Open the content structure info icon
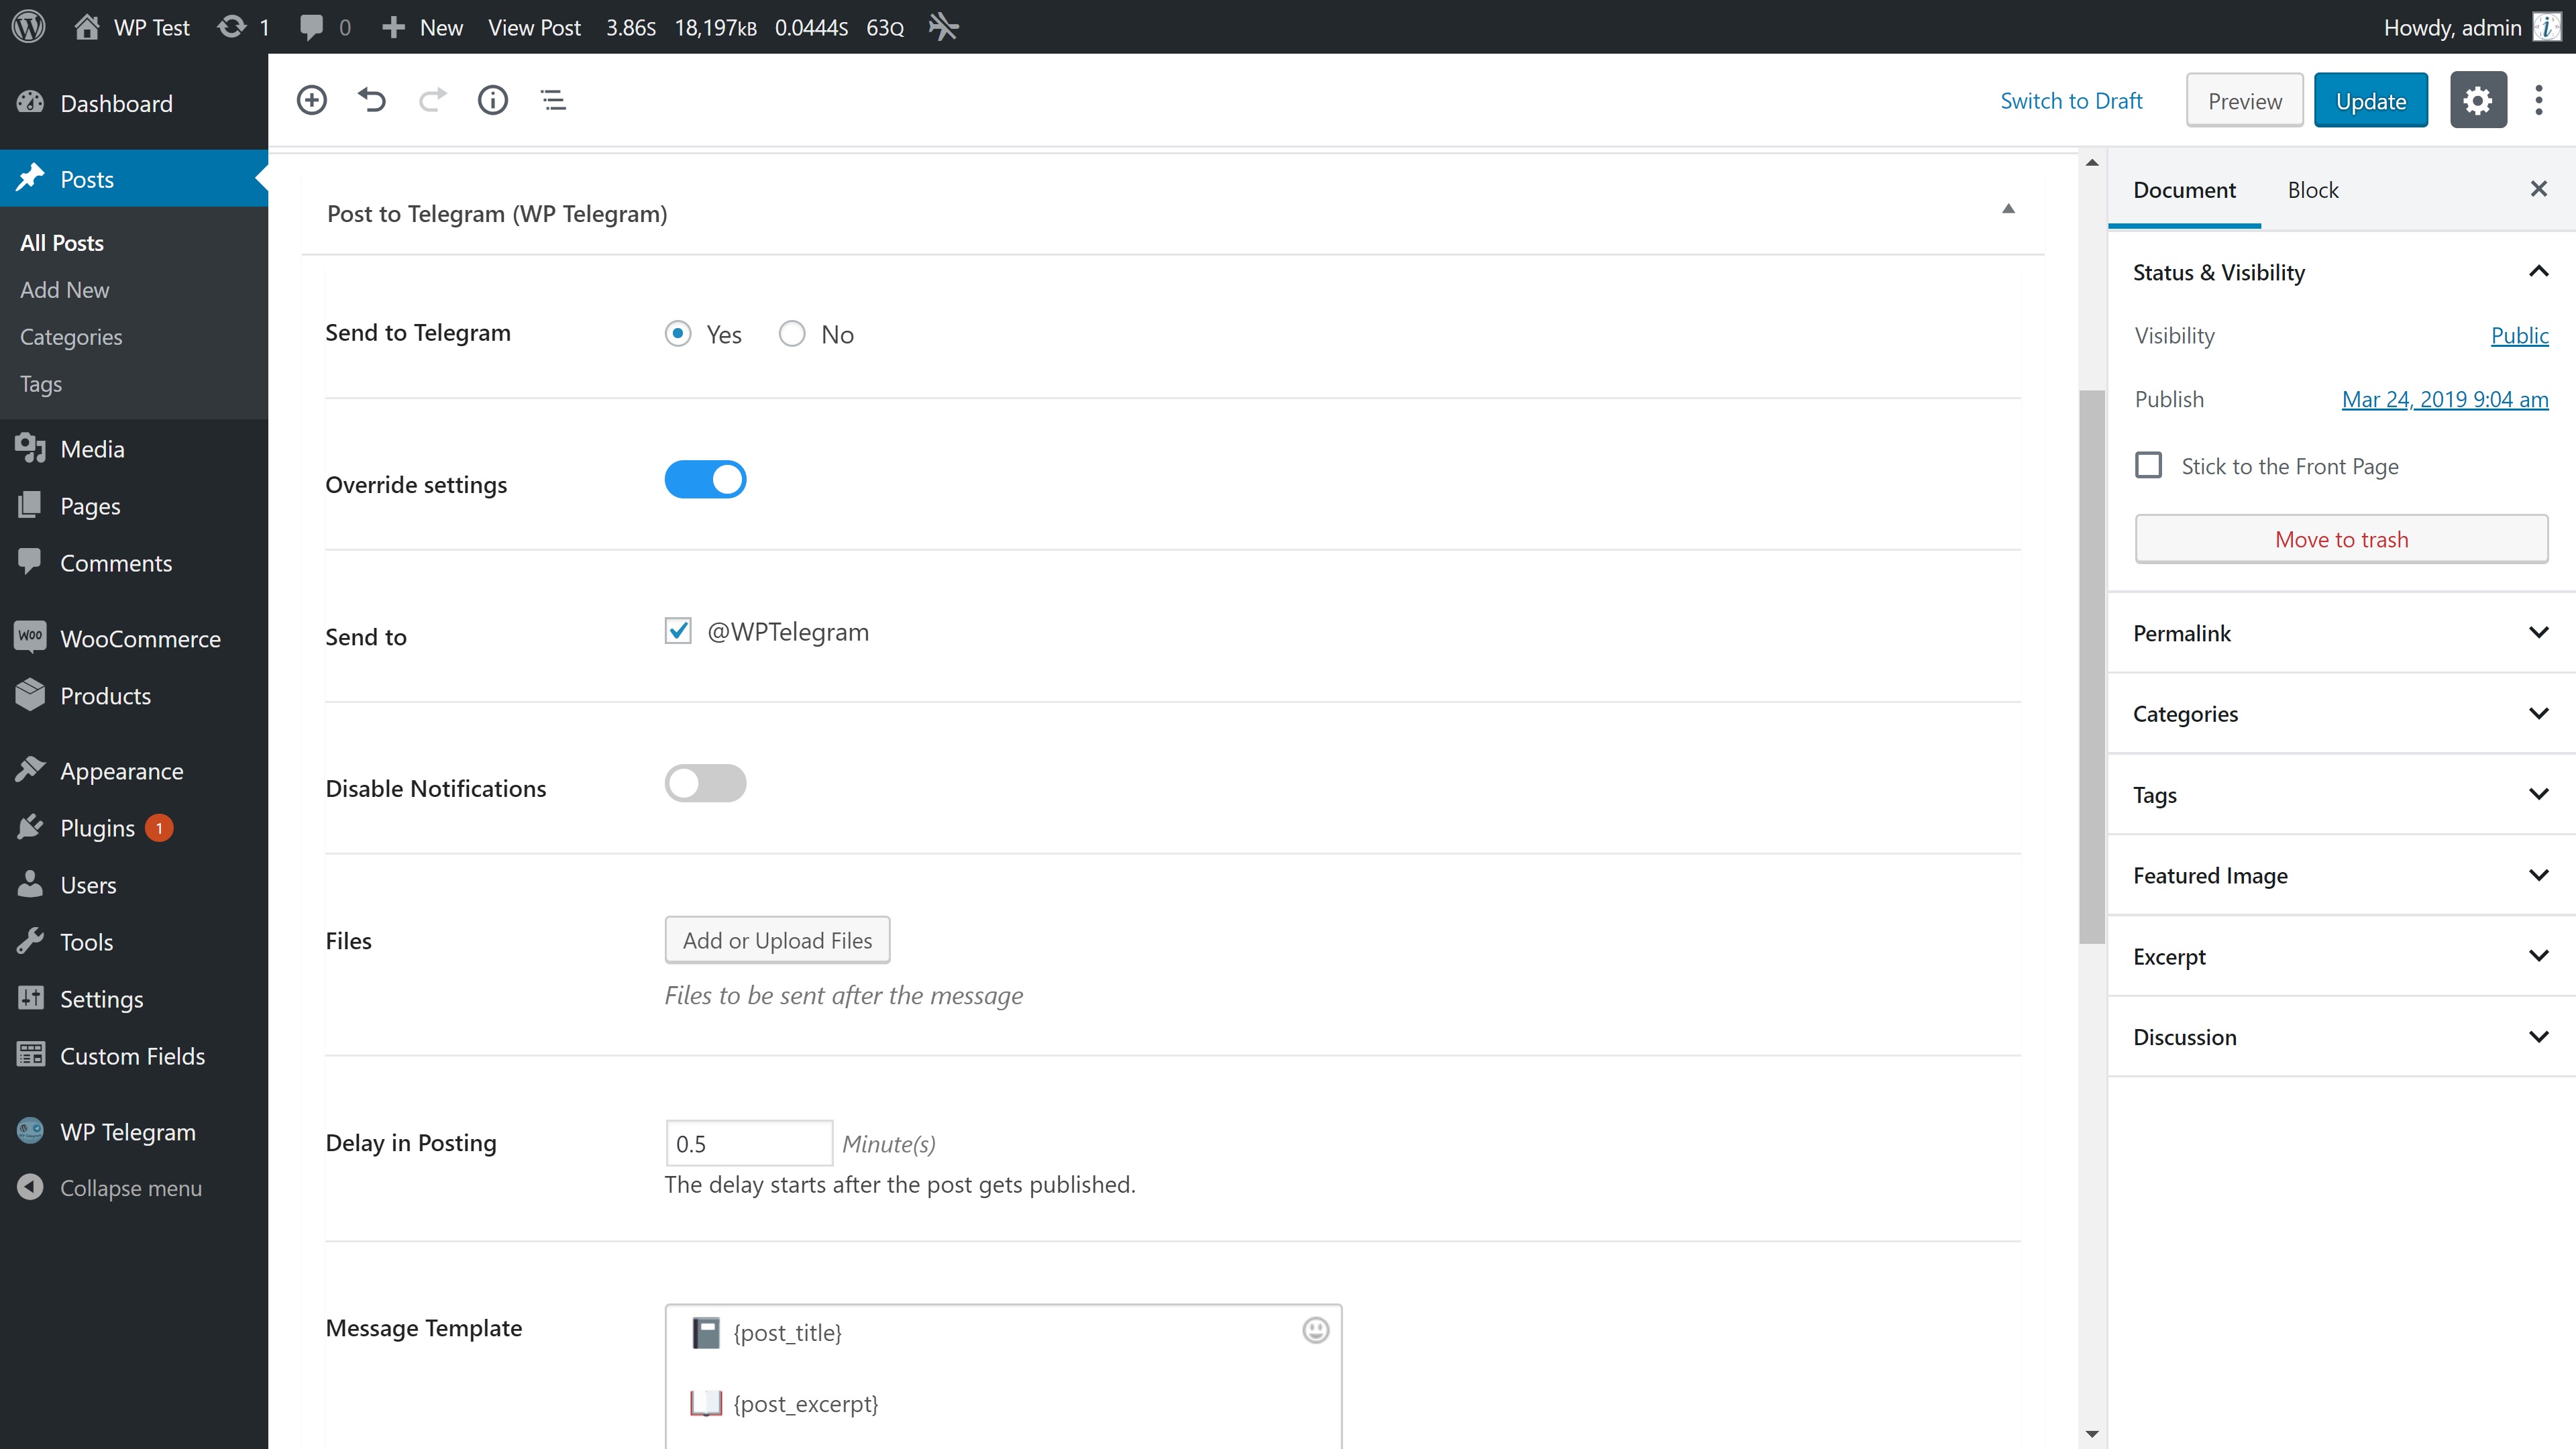 (x=492, y=100)
